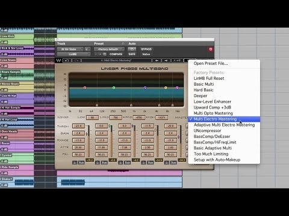This screenshot has height=216, width=289.
Task: Solo the third band with S button
Action: (x=120, y=163)
